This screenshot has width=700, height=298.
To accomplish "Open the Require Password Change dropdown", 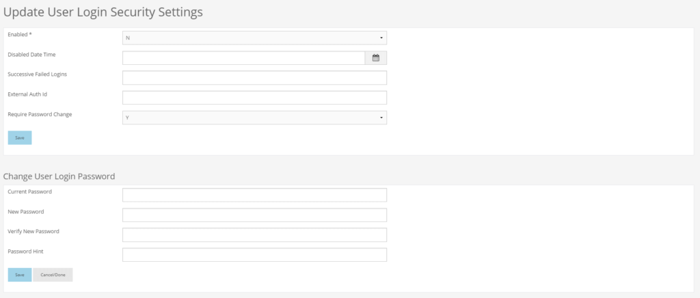I will click(254, 118).
